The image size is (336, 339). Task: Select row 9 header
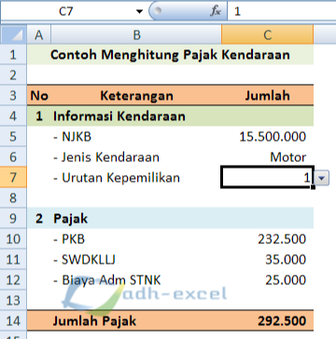pyautogui.click(x=13, y=219)
